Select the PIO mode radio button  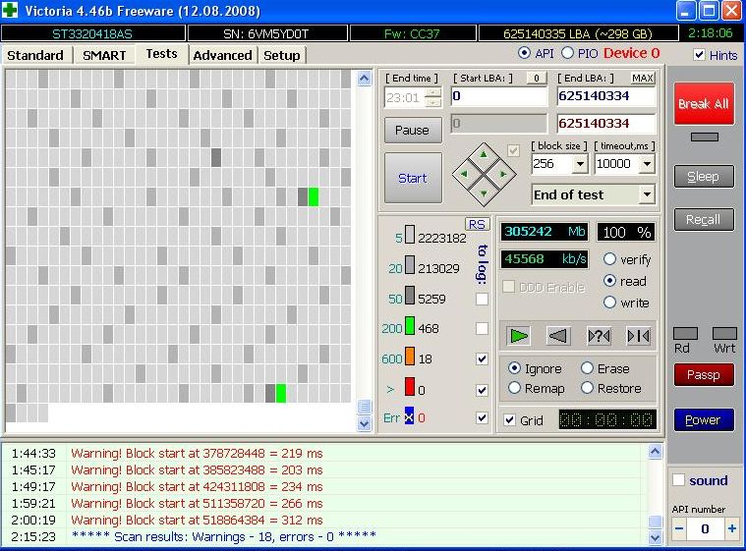(x=567, y=53)
